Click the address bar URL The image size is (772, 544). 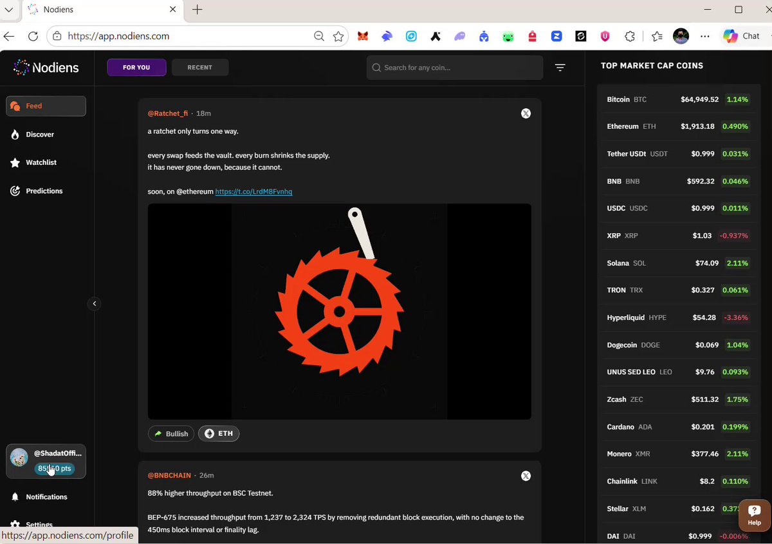tap(119, 36)
